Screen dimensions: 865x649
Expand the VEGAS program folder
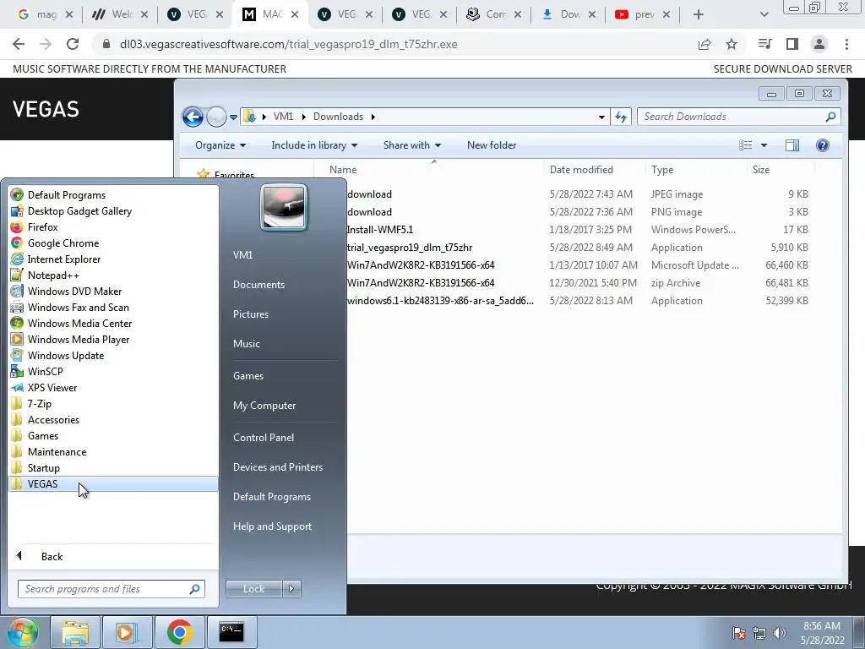click(x=113, y=483)
